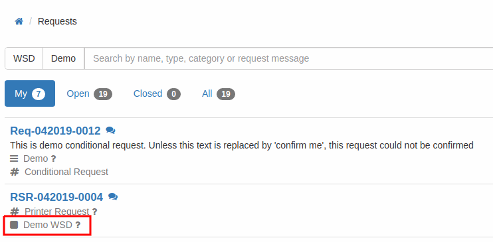Click the list icon beside Demo

14,159
